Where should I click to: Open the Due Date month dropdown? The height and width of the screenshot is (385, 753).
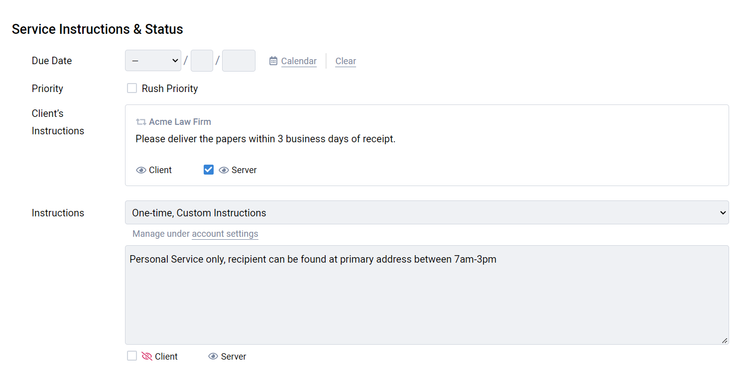153,61
